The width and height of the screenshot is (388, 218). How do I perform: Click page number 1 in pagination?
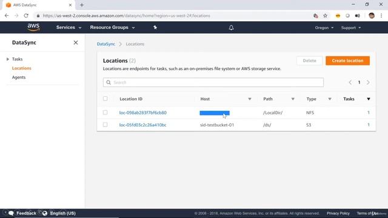click(359, 82)
